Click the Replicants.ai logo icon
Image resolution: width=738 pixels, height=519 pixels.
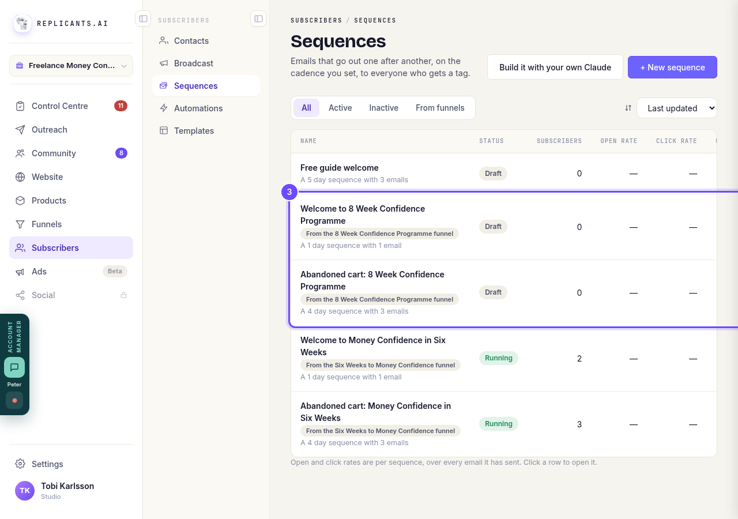(22, 24)
